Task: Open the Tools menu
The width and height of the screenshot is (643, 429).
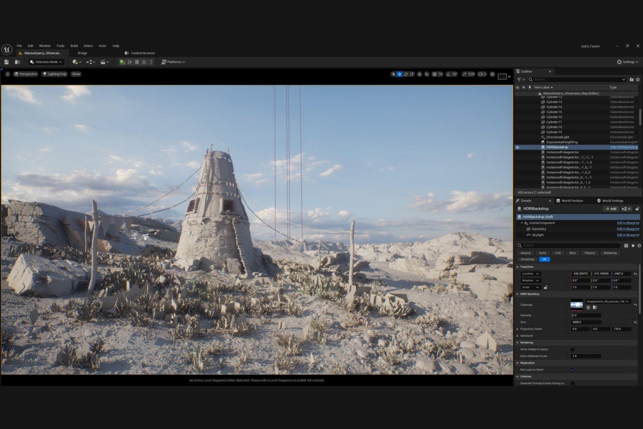Action: pyautogui.click(x=60, y=46)
